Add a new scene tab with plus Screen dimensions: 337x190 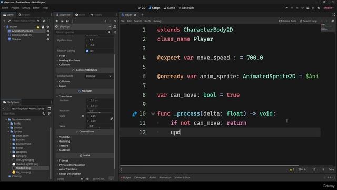[143, 15]
